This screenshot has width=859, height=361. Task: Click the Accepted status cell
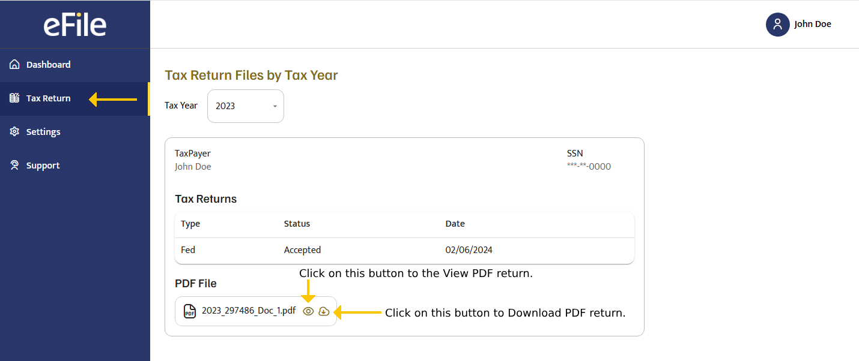click(x=302, y=250)
